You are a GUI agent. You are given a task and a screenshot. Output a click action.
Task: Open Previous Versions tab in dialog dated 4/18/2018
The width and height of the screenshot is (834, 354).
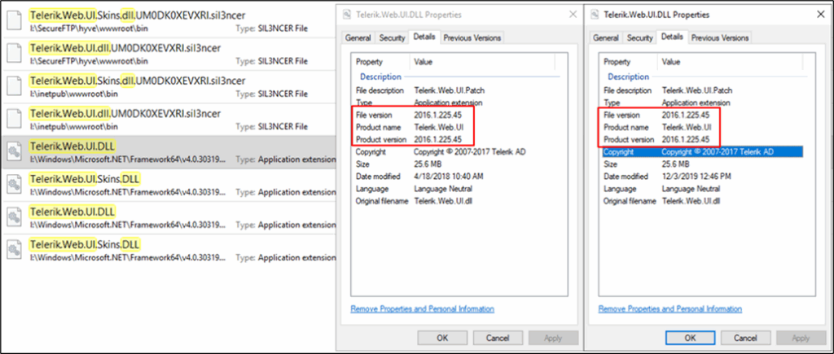point(472,37)
